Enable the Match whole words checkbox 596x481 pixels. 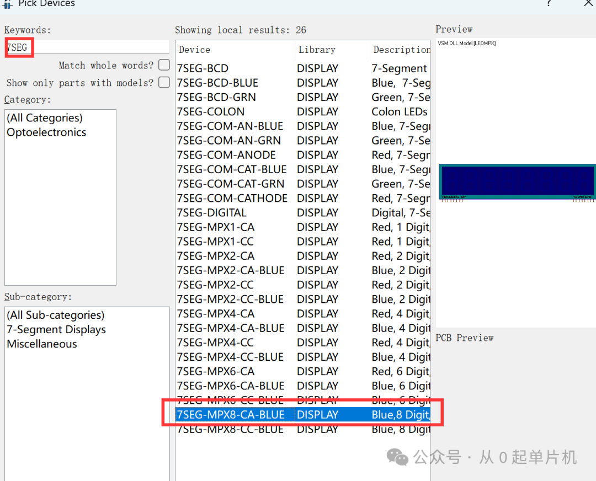164,65
